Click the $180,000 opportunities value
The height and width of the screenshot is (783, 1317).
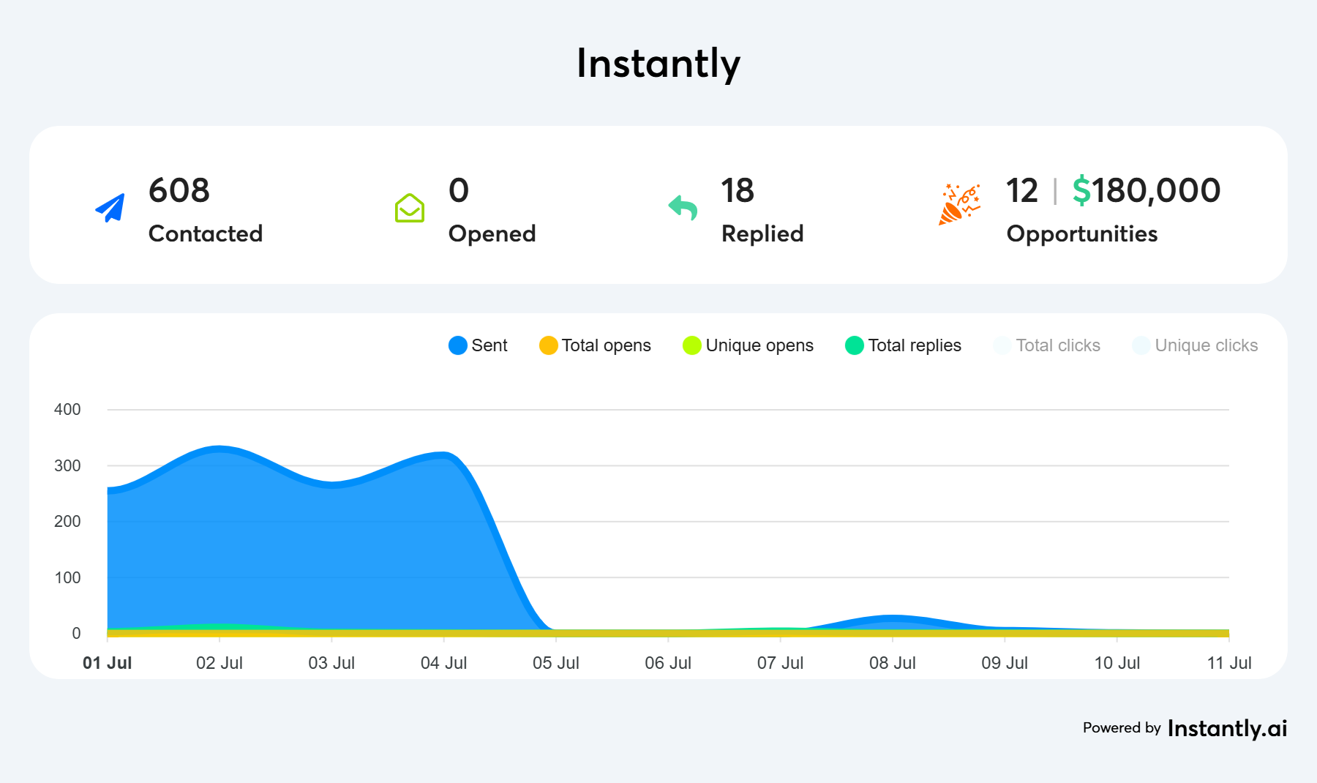pyautogui.click(x=1146, y=190)
